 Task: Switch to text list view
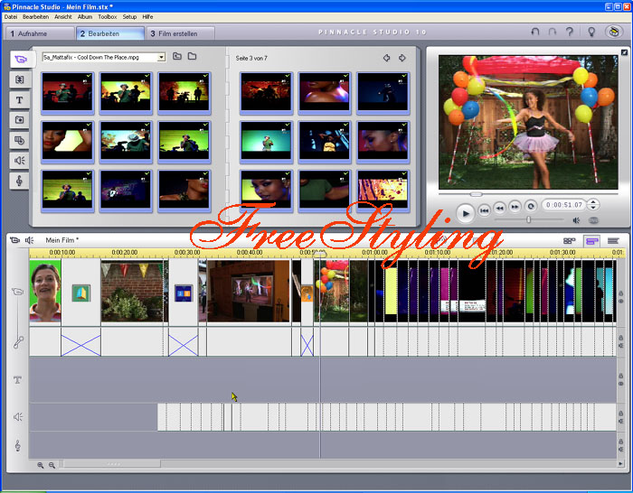[613, 241]
